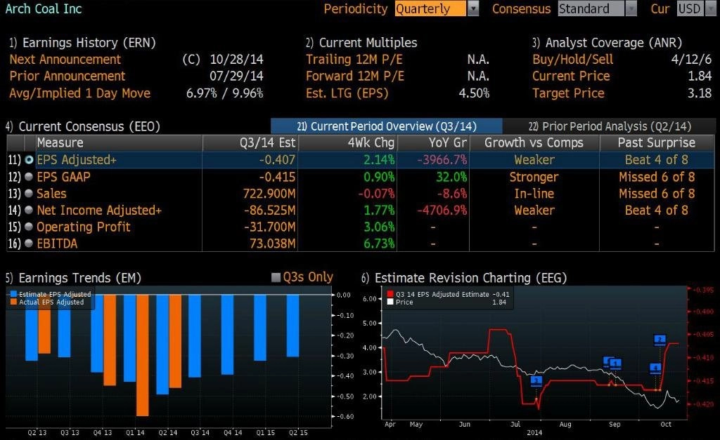Select the Sales radio button
This screenshot has width=720, height=440.
coord(29,194)
